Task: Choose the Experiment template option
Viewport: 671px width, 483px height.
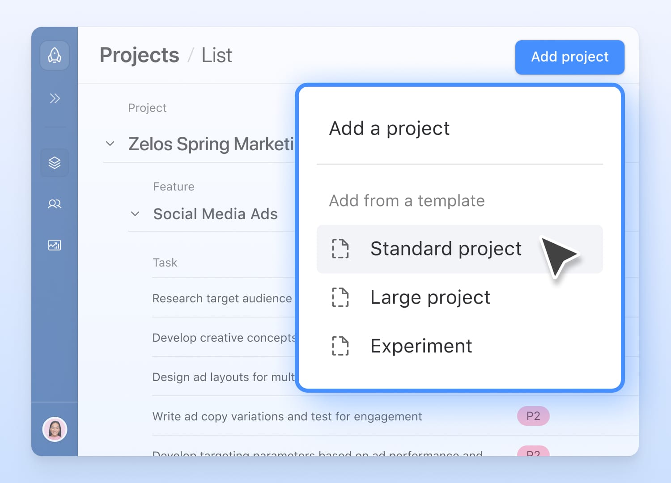Action: pos(421,346)
